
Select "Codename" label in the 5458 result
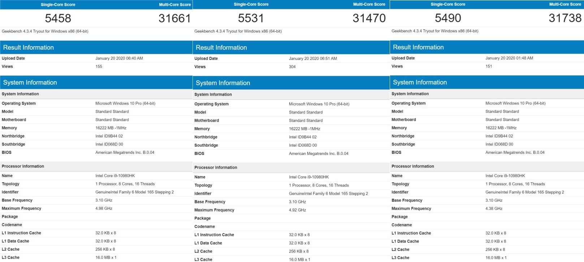[x=12, y=225]
